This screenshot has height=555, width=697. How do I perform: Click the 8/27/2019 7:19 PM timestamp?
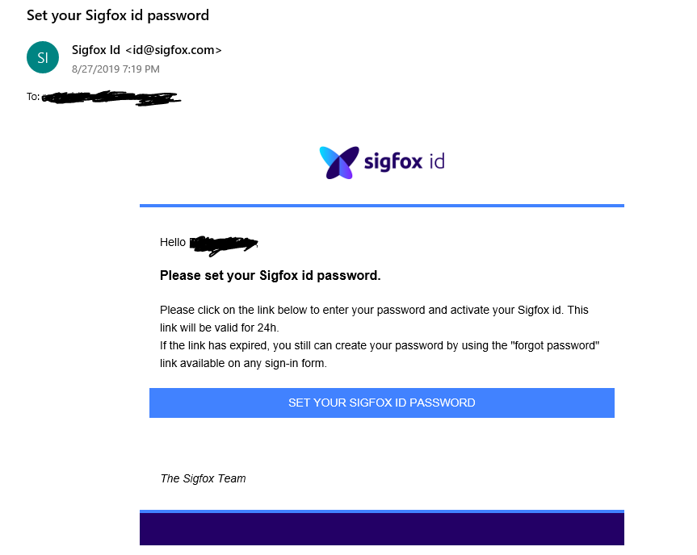click(x=115, y=69)
